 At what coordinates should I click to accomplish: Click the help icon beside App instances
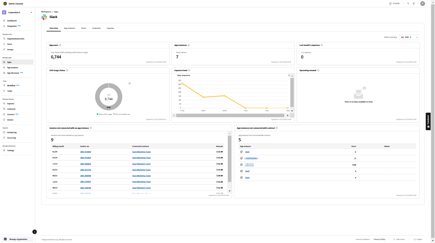(189, 45)
